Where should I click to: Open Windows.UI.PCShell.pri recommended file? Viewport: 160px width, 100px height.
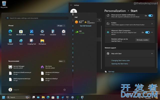(50, 73)
